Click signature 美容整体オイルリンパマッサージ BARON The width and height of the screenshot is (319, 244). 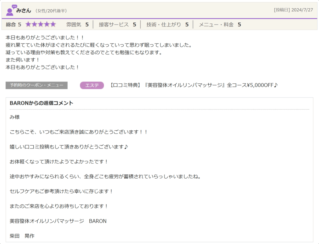coord(58,221)
